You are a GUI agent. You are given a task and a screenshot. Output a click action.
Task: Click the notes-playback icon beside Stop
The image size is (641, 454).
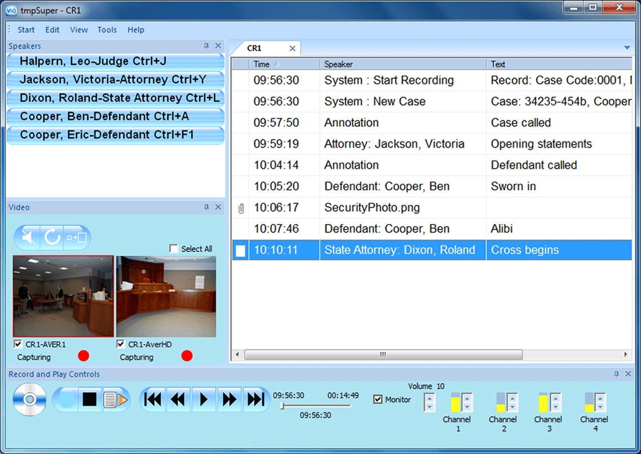click(115, 400)
